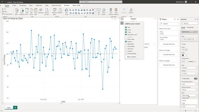Click the Transparency slider handle
This screenshot has height=112, width=199.
pos(193,62)
